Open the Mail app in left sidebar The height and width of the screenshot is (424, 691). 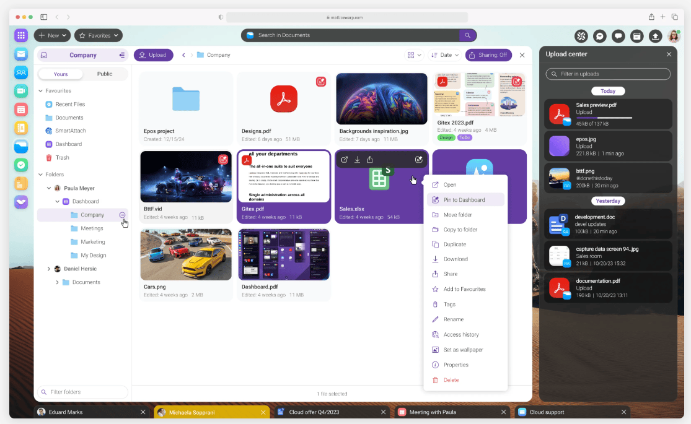coord(21,54)
